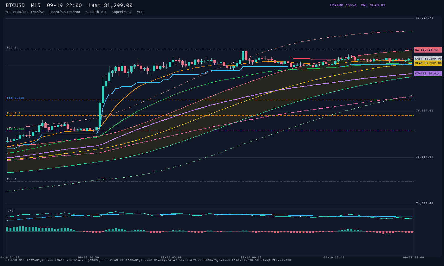This screenshot has width=444, height=266.
Task: Click the 83,204.74 price axis value
Action: (424, 18)
